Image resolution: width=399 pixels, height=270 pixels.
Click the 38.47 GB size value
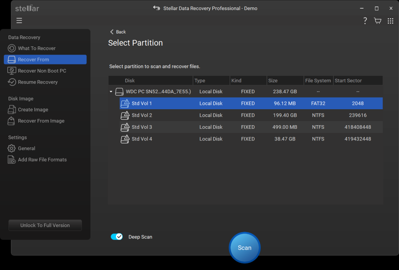[285, 139]
